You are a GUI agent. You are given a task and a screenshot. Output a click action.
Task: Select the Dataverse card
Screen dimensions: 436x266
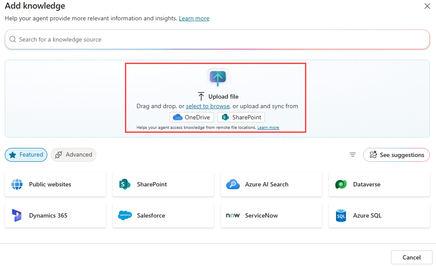(x=379, y=184)
